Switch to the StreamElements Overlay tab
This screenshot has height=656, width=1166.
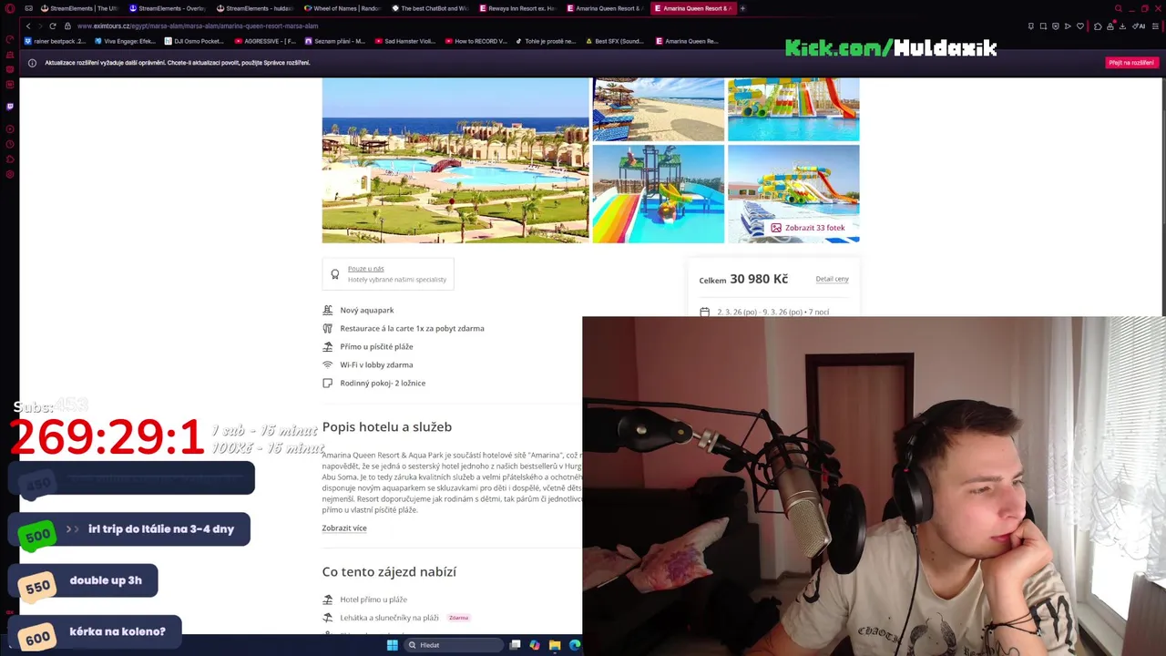(168, 8)
